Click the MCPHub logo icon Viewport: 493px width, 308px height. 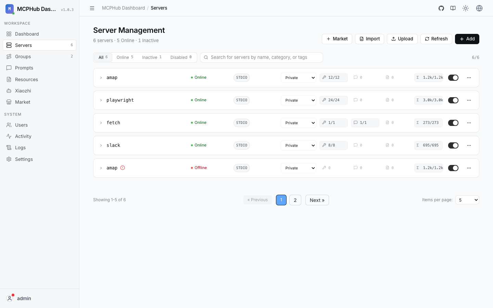(x=10, y=9)
